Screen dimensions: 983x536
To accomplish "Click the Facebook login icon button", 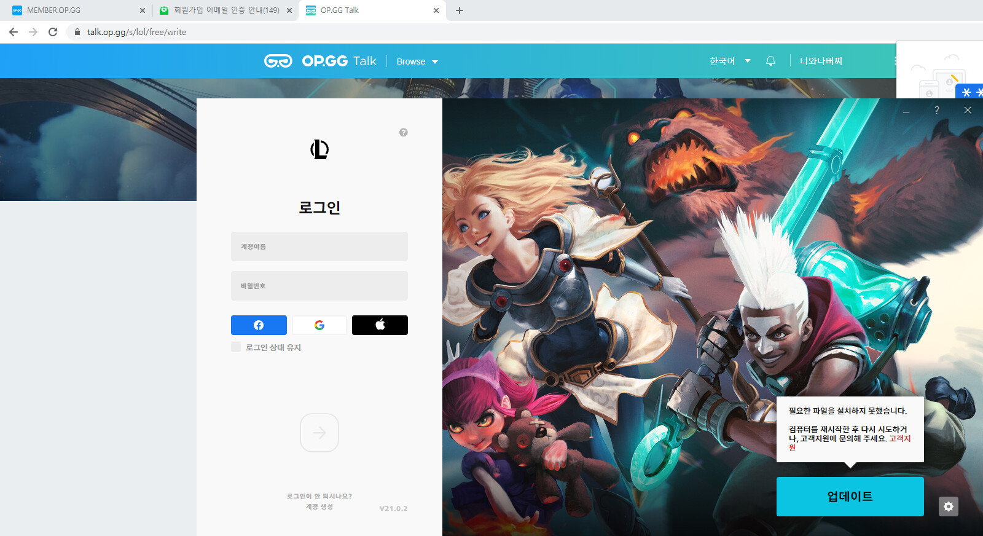I will 259,325.
